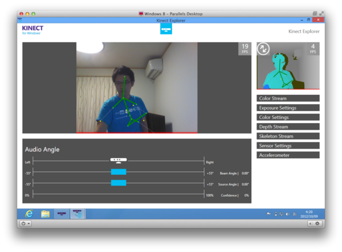Expand the Sensor Settings panel

pos(288,146)
